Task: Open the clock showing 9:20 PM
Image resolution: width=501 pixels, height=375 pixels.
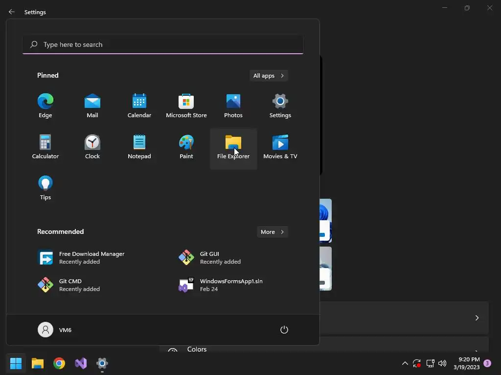Action: [x=466, y=363]
